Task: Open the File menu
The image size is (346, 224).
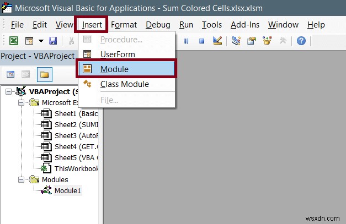Action: (17, 25)
